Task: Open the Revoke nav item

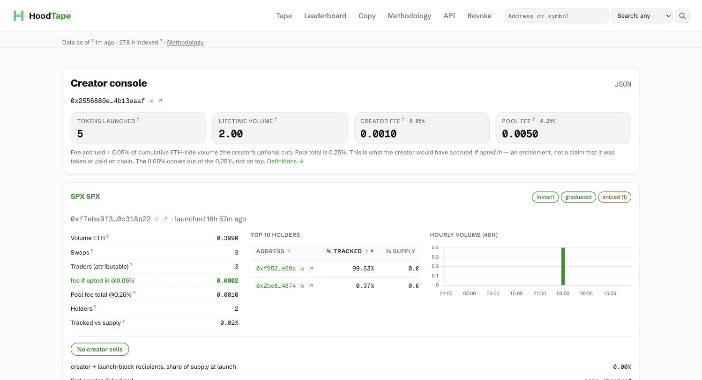Action: [x=479, y=16]
